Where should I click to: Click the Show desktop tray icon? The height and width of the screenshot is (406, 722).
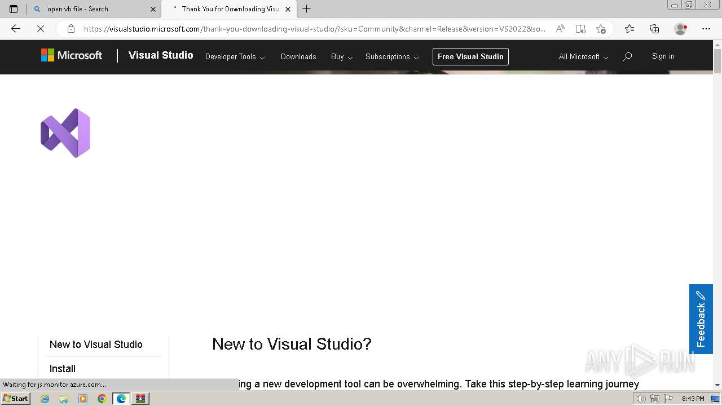(715, 399)
